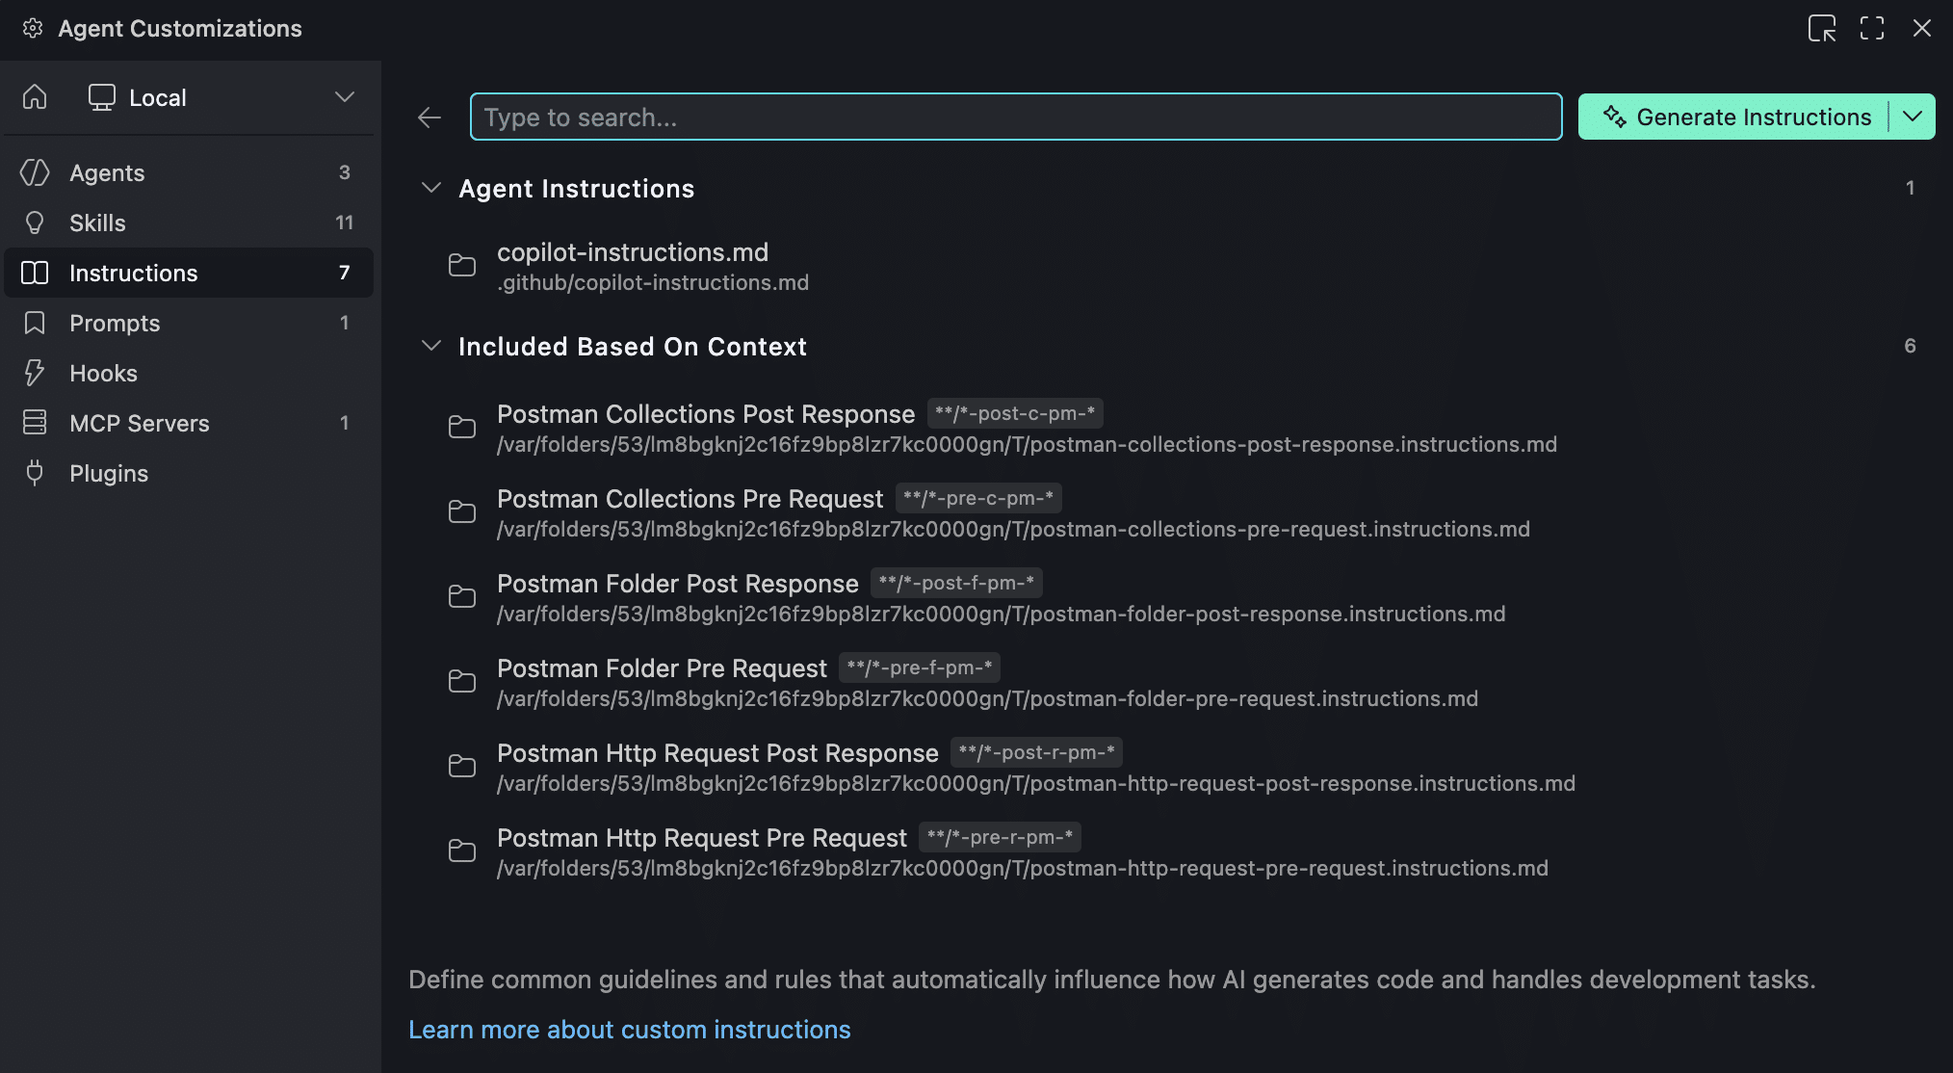
Task: Open the Skills section
Action: point(189,222)
